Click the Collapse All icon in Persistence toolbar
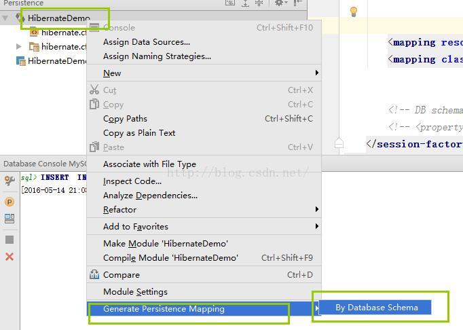The image size is (463, 330). click(259, 3)
